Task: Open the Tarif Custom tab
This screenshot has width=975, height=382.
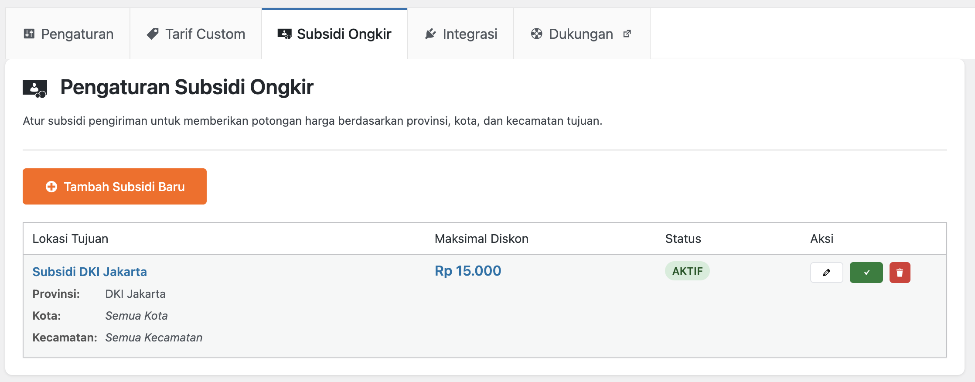Action: pyautogui.click(x=205, y=34)
